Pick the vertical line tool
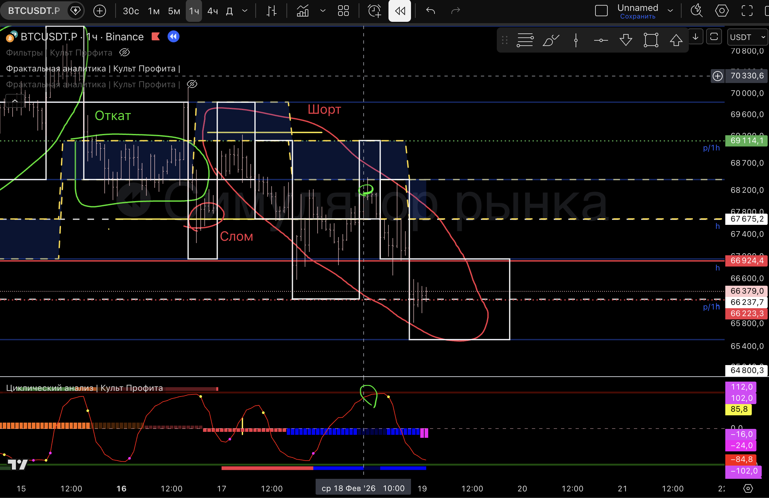 coord(576,40)
